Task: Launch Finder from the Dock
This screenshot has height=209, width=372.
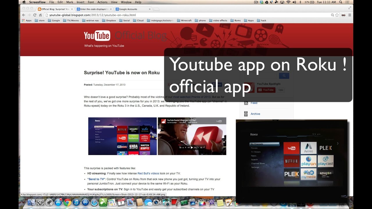Action: pyautogui.click(x=31, y=202)
